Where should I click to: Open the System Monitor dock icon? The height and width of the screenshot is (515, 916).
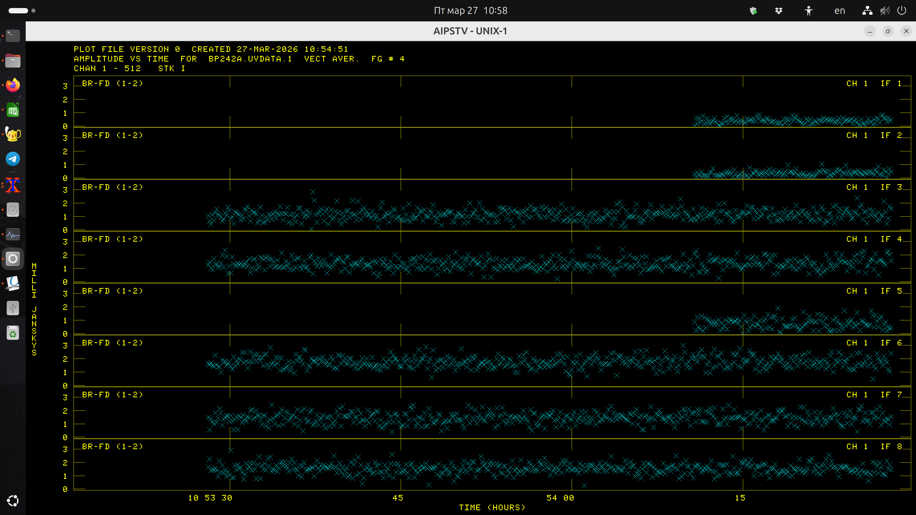pyautogui.click(x=13, y=235)
